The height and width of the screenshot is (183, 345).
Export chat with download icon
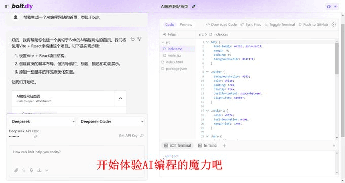(39, 170)
